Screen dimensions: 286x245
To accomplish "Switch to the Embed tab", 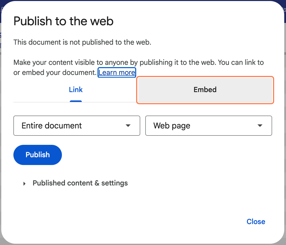I will tap(205, 90).
